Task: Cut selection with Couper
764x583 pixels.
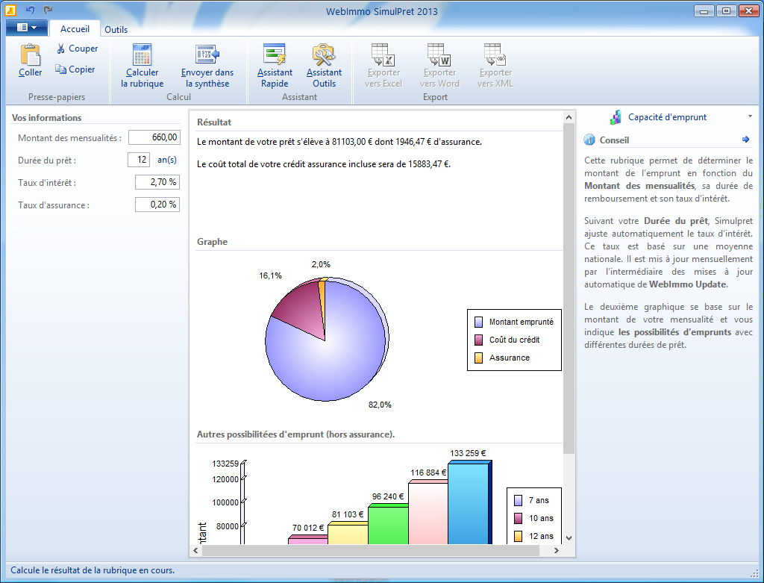Action: point(78,49)
